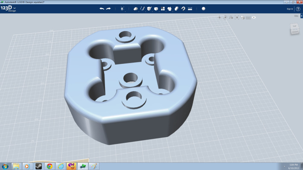Image resolution: width=303 pixels, height=170 pixels.
Task: Click the TOP face of view cube
Action: (x=294, y=26)
